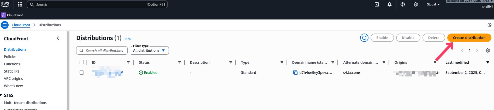Open the Global region selector

tap(433, 4)
